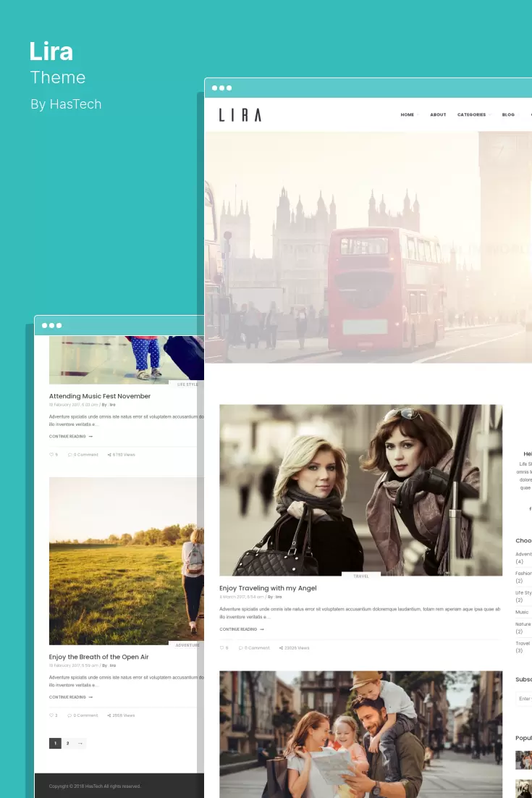Click the London red bus hero banner
The image size is (532, 798).
pyautogui.click(x=368, y=248)
